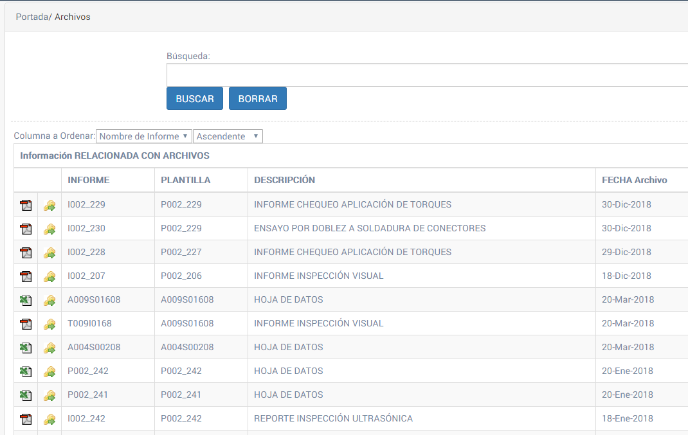688x435 pixels.
Task: Open the 'Nombre de Informe' sort column dropdown
Action: 143,136
